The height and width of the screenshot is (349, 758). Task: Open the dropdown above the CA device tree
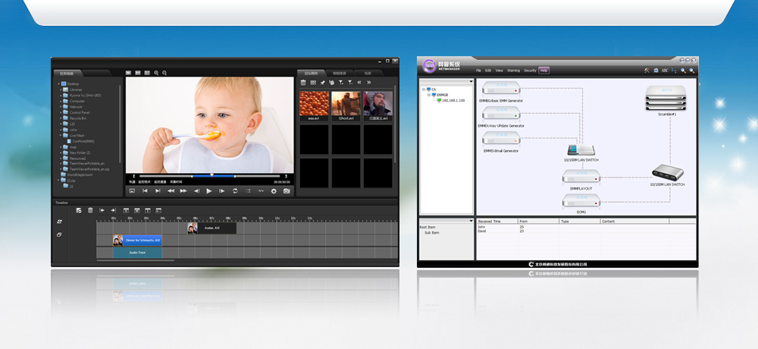471,82
